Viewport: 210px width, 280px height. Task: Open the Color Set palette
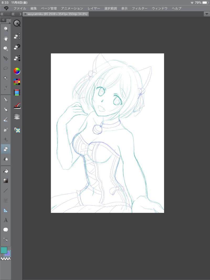pyautogui.click(x=17, y=82)
